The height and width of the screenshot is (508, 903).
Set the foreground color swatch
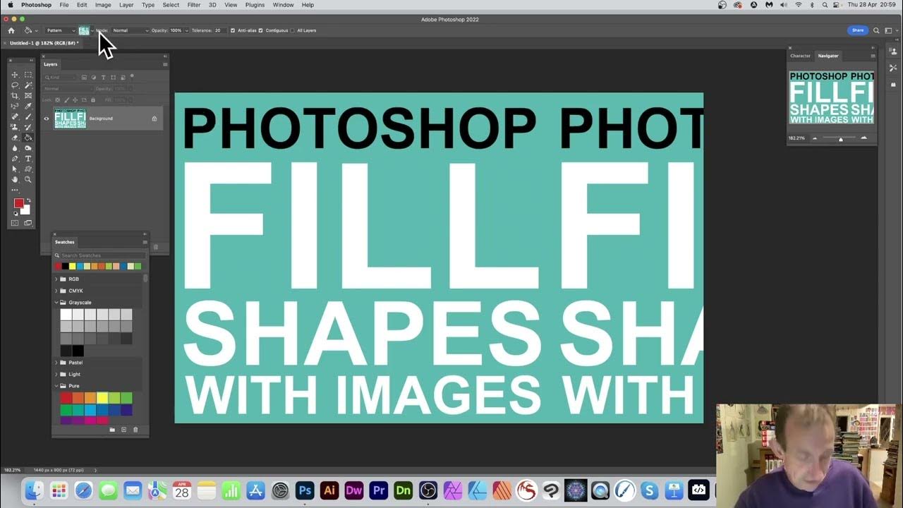point(19,203)
